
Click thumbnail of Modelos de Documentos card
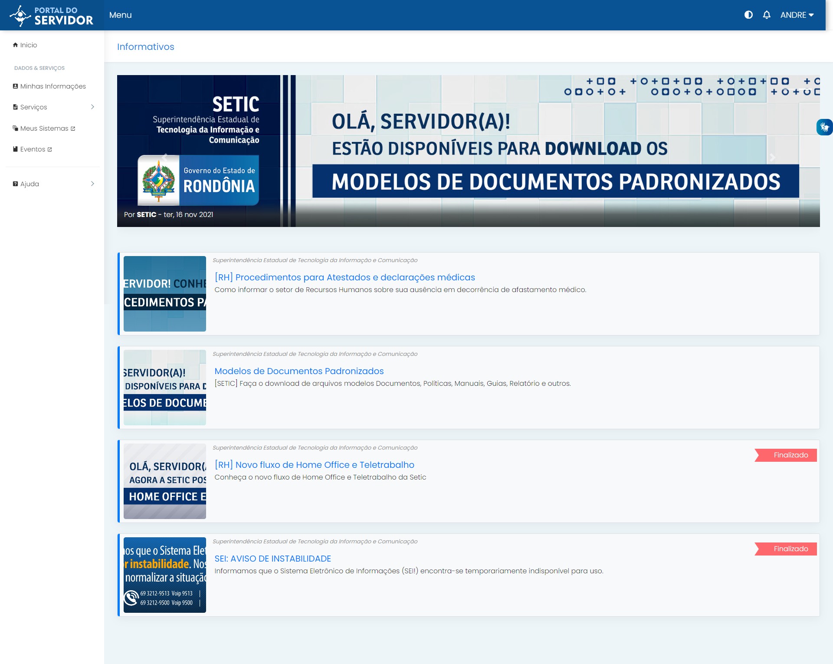pyautogui.click(x=165, y=388)
